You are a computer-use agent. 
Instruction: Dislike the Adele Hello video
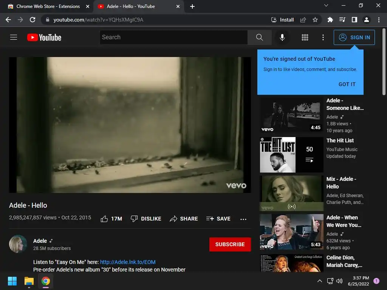point(146,219)
